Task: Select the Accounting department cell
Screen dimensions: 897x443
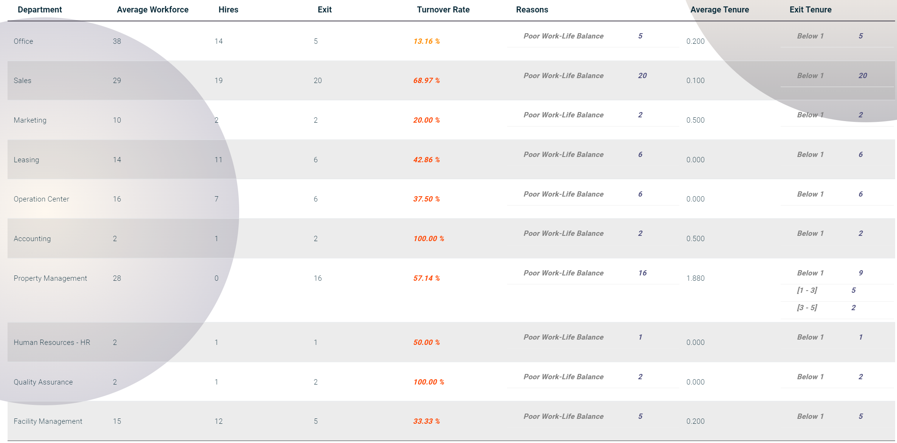Action: coord(32,238)
